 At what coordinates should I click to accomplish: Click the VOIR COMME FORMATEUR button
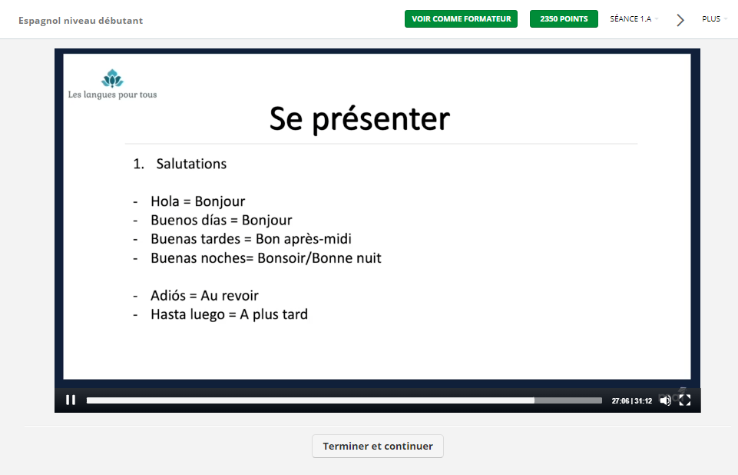coord(461,19)
